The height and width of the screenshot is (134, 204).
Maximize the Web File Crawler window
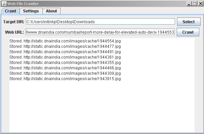coord(195,4)
